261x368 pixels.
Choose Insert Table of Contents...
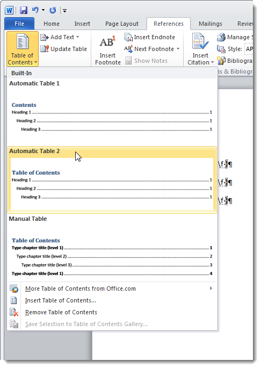coord(112,300)
